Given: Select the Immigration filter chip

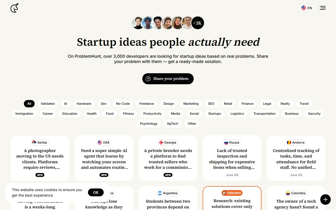Looking at the screenshot, I should [24, 114].
